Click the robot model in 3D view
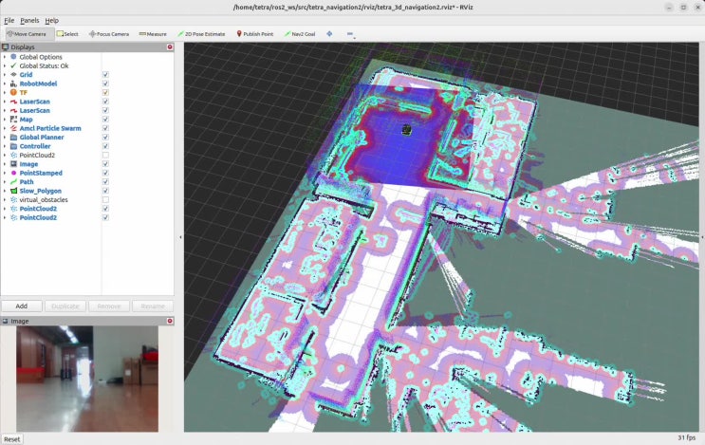The width and height of the screenshot is (705, 445). point(406,130)
